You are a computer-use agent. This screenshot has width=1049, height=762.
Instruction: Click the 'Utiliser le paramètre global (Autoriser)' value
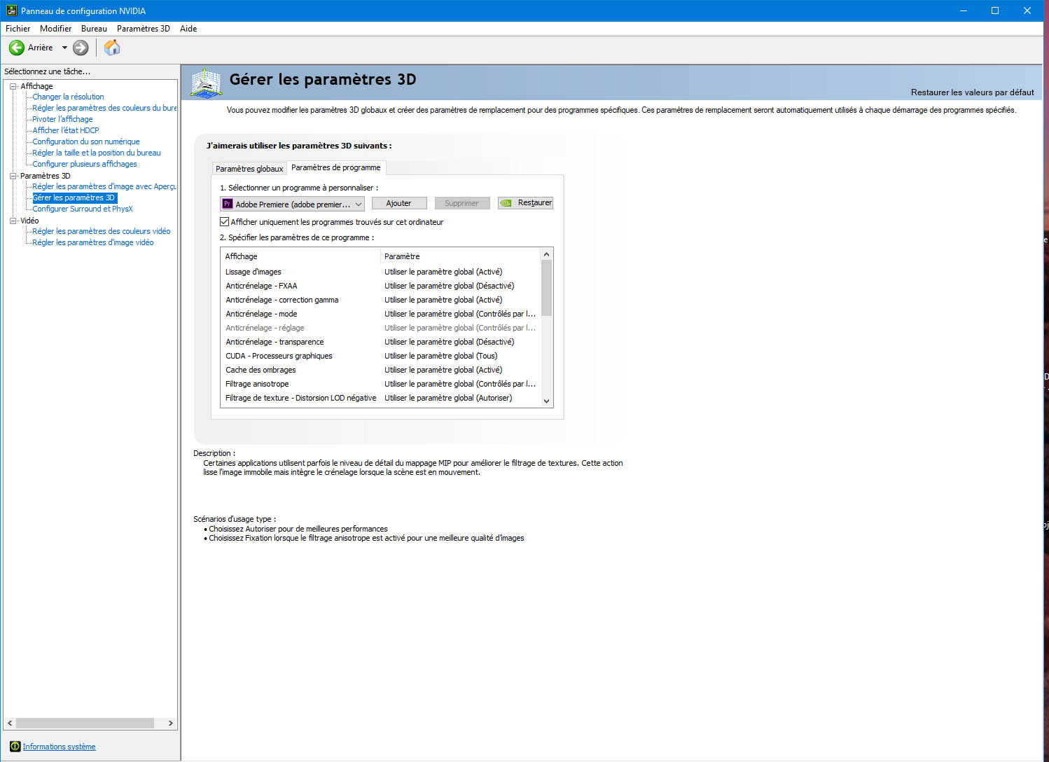coord(448,398)
